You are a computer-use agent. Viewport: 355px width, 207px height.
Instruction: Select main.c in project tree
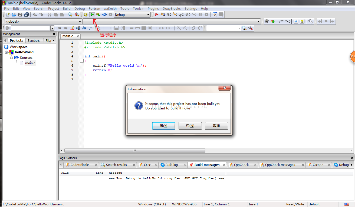tap(30, 63)
